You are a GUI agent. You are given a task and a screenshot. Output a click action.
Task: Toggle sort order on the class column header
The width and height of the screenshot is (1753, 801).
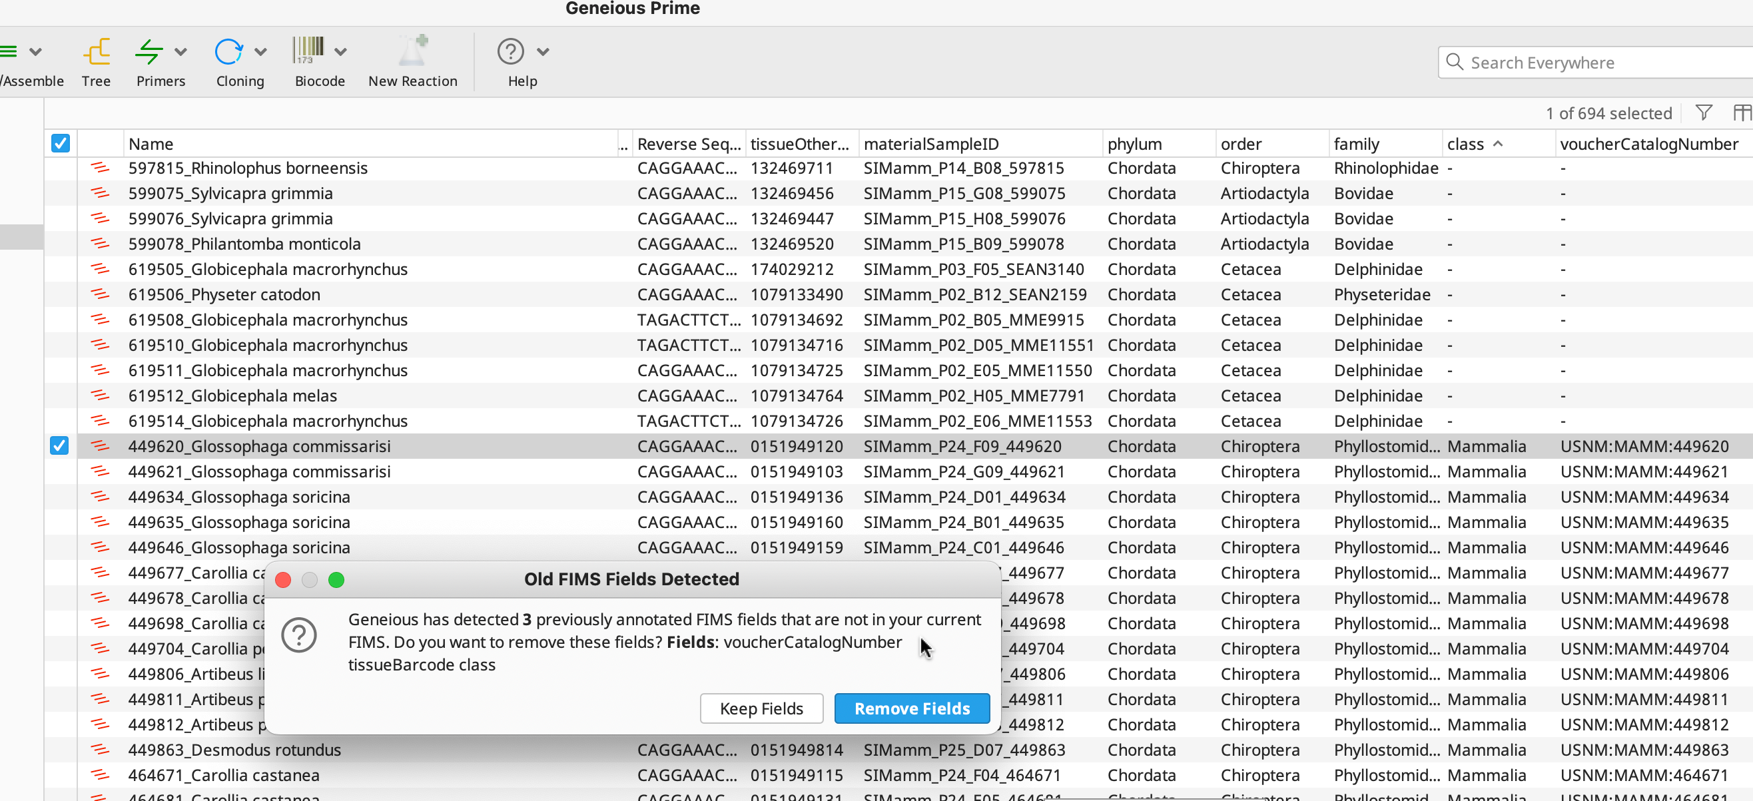[x=1474, y=143]
